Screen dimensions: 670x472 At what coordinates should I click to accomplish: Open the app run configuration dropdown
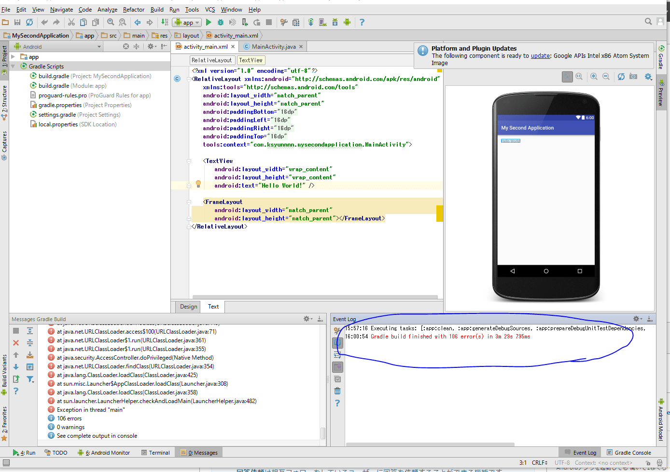(187, 22)
